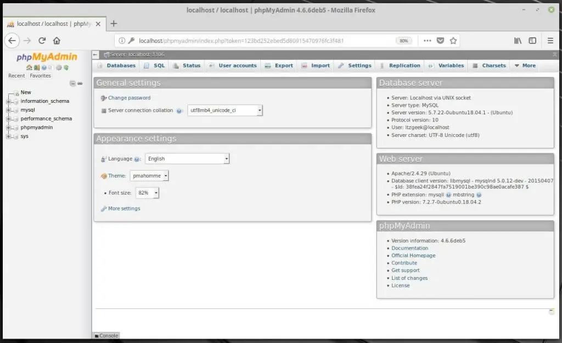The height and width of the screenshot is (343, 562).
Task: Open the Import tab
Action: pos(316,65)
